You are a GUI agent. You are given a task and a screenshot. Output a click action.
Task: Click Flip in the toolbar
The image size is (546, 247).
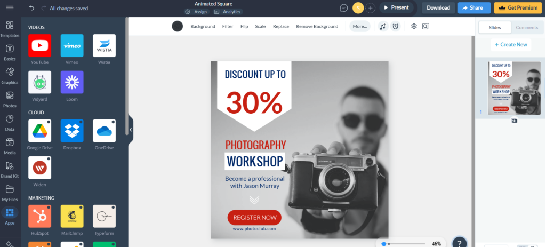pyautogui.click(x=244, y=26)
